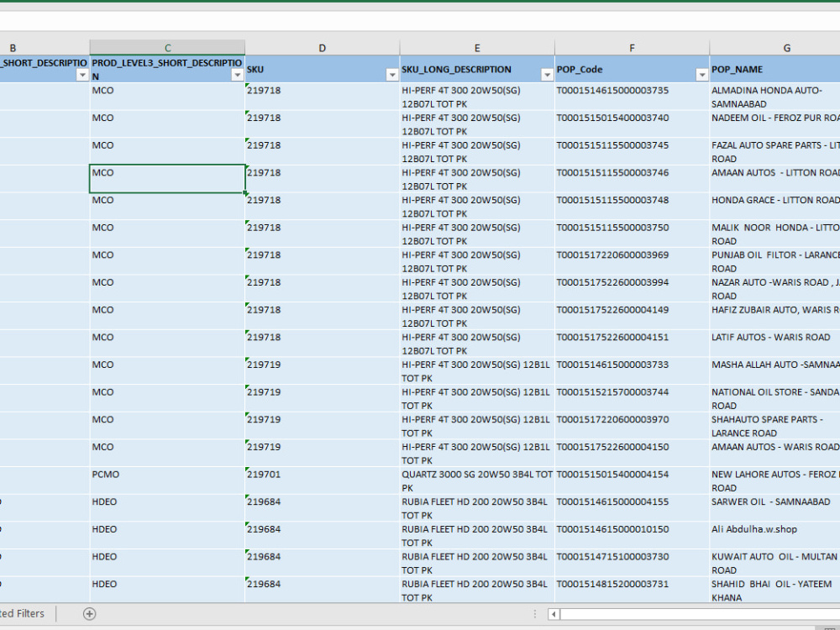
Task: Click HDEO cell in SARWER OIL row
Action: point(167,508)
